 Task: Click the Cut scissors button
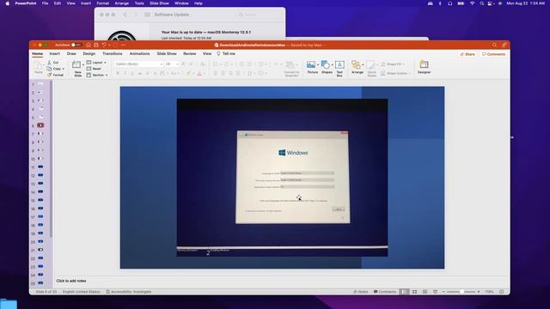coord(53,63)
